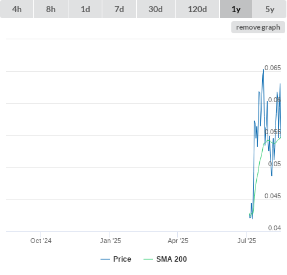Click the price peak near 0.065

(x=263, y=70)
